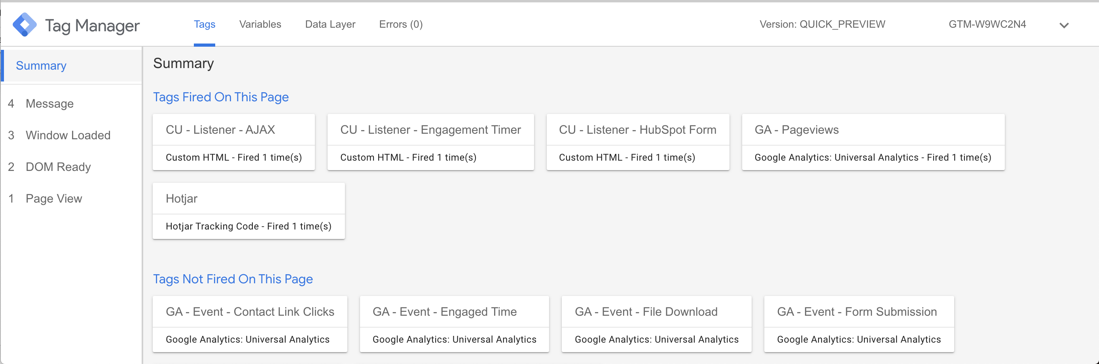Open the Data Layer tab

tap(330, 24)
